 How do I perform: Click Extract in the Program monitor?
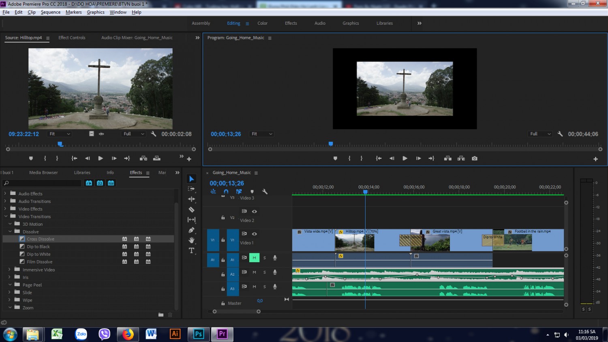point(461,158)
